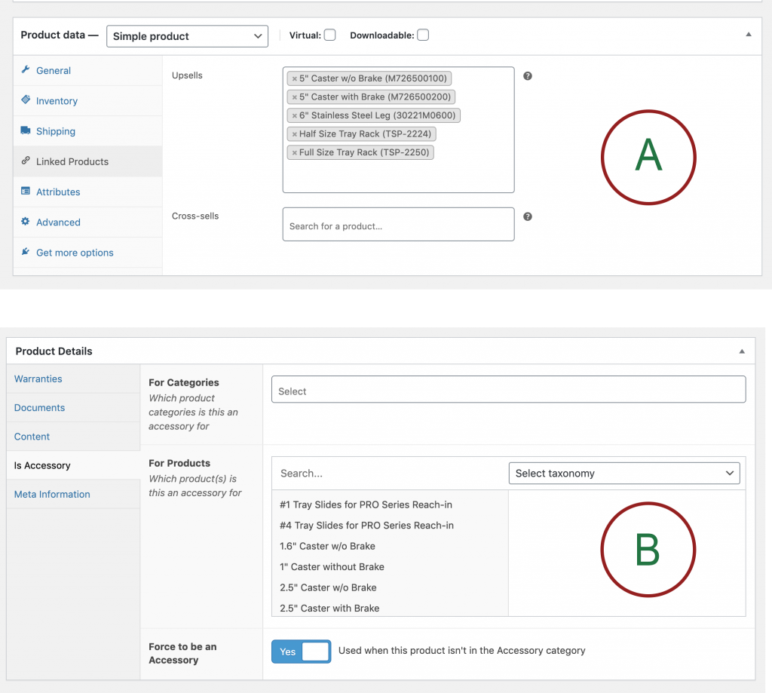The height and width of the screenshot is (693, 772).
Task: Click the help icon beside Upsells
Action: [528, 76]
